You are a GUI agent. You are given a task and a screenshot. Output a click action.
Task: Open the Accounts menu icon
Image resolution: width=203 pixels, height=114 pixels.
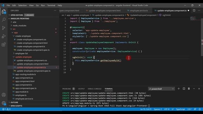tap(3, 95)
